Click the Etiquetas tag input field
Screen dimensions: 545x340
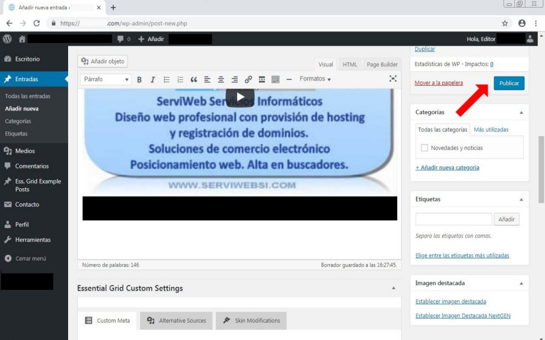[453, 219]
